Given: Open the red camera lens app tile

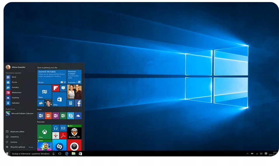Looking at the screenshot, I should (74, 145).
